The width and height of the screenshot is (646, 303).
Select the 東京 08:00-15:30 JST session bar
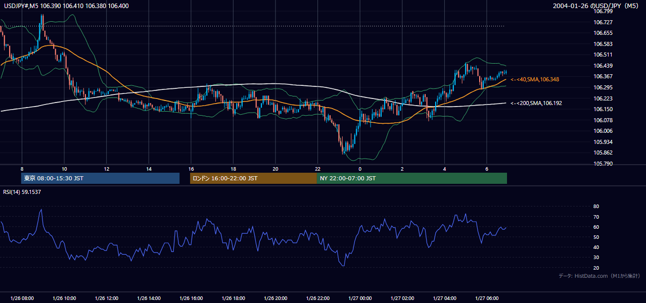[100, 178]
